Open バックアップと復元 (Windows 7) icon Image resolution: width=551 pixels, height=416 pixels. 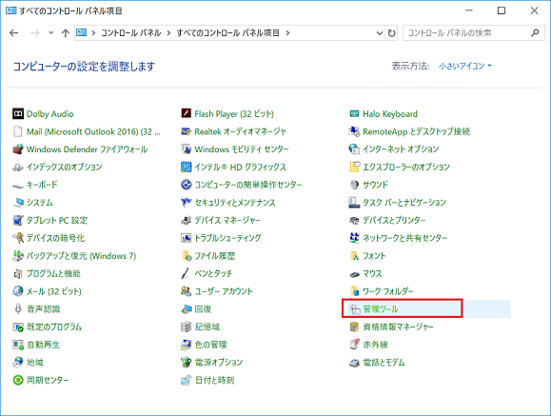tap(18, 256)
